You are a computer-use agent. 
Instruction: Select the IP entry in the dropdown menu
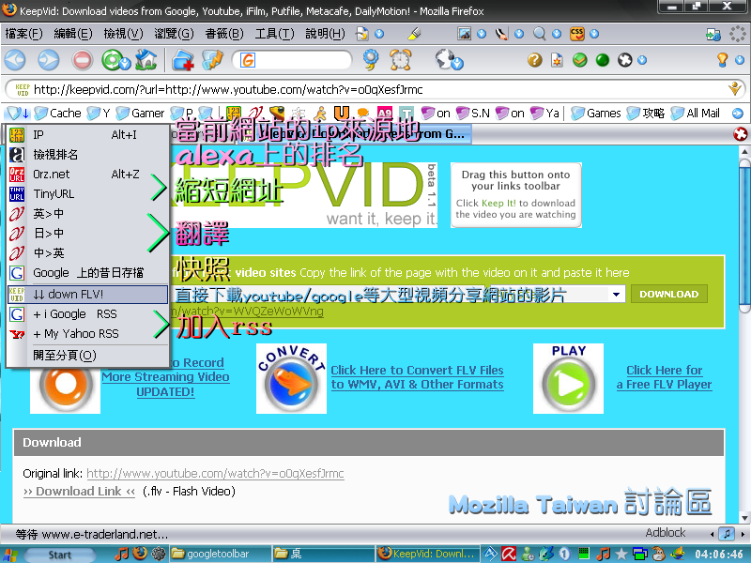(x=88, y=135)
